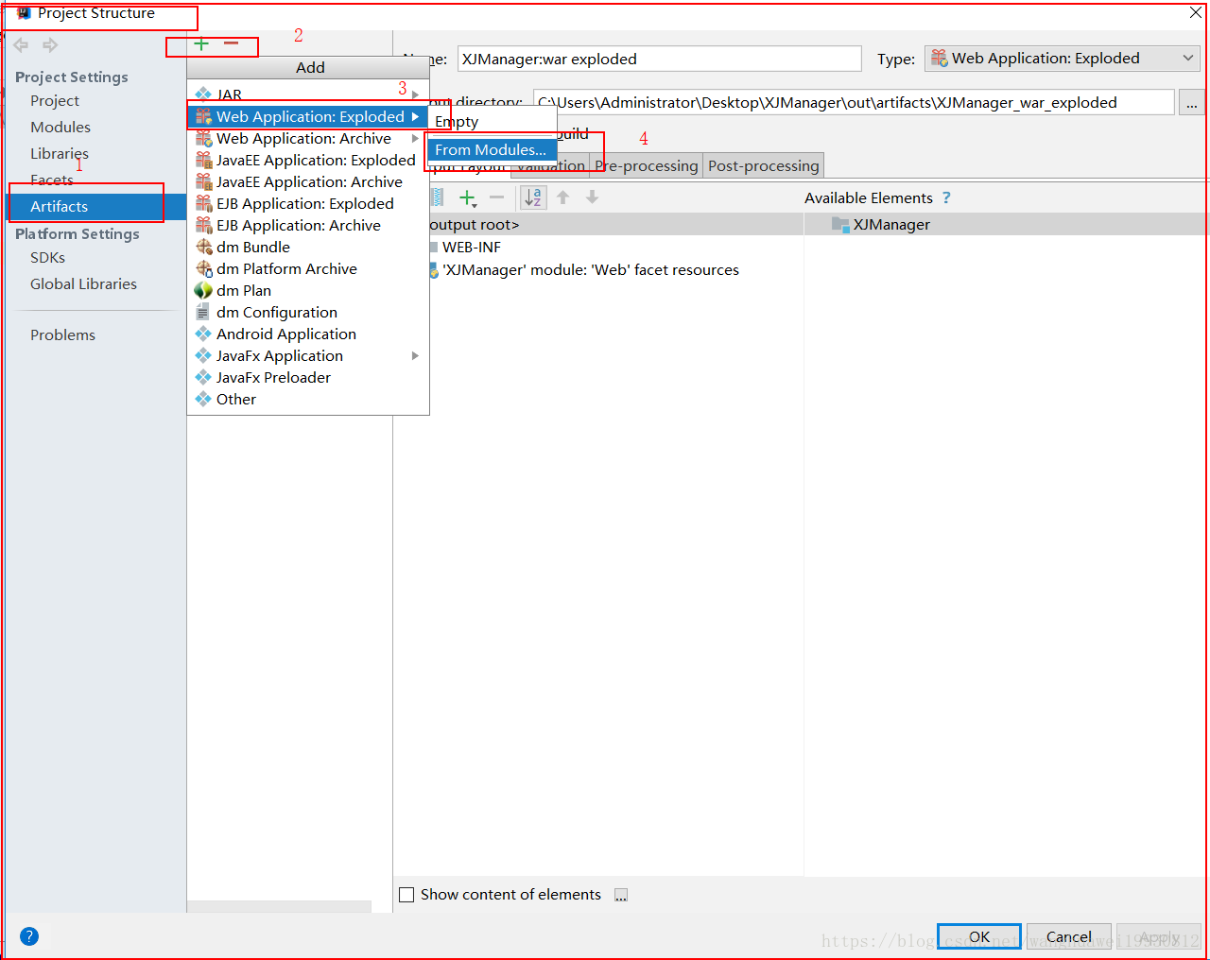Select WEB-INF folder in output tree

point(471,247)
